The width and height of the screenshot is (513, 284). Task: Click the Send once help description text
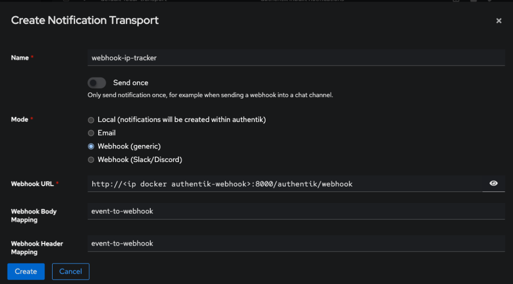pyautogui.click(x=210, y=95)
